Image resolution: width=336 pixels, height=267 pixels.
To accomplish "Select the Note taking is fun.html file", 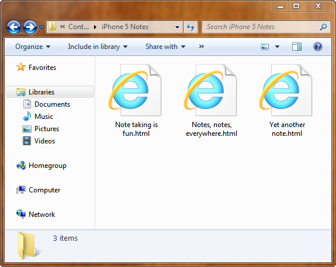I will (x=136, y=100).
